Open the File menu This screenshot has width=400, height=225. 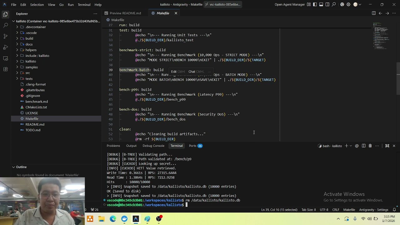[14, 5]
